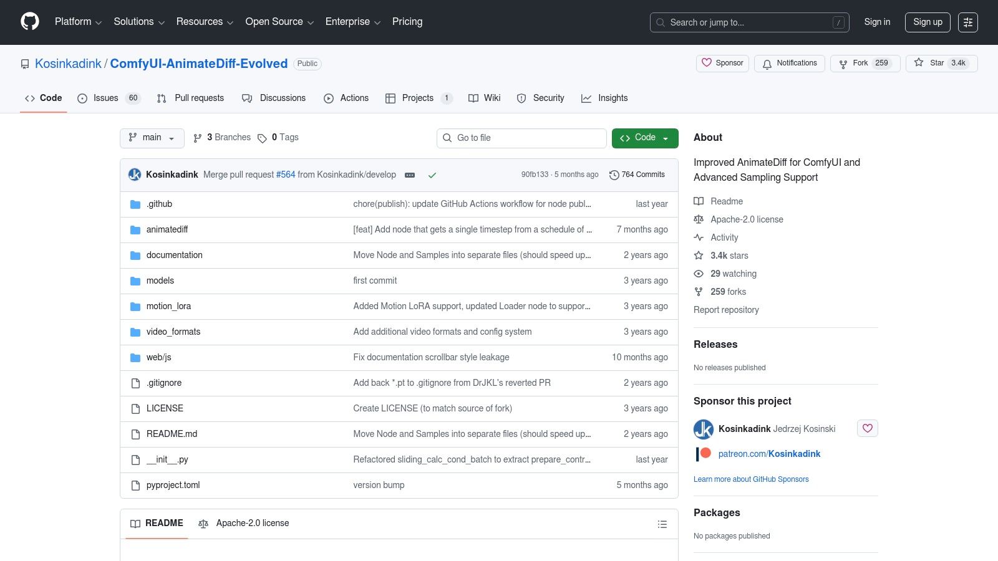The image size is (998, 561).
Task: Click the GitHub logo icon
Action: point(30,22)
